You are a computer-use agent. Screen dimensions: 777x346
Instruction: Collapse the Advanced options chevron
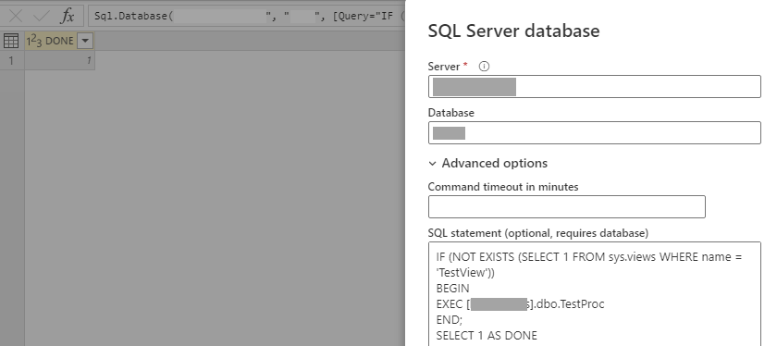click(x=433, y=163)
